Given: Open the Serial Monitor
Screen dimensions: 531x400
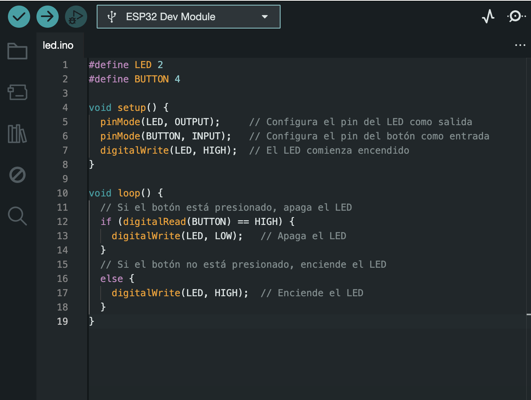Looking at the screenshot, I should pos(516,17).
